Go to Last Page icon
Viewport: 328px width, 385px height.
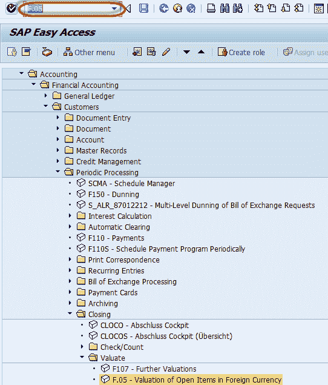[299, 8]
